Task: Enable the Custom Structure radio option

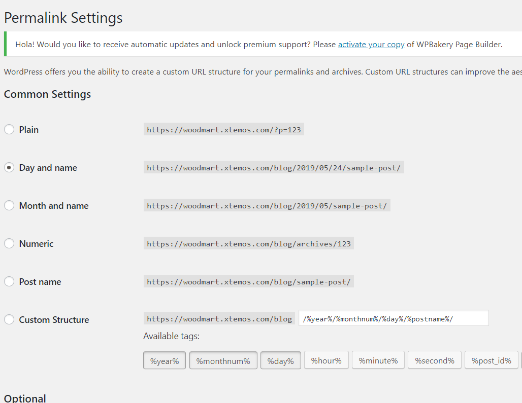Action: 9,320
